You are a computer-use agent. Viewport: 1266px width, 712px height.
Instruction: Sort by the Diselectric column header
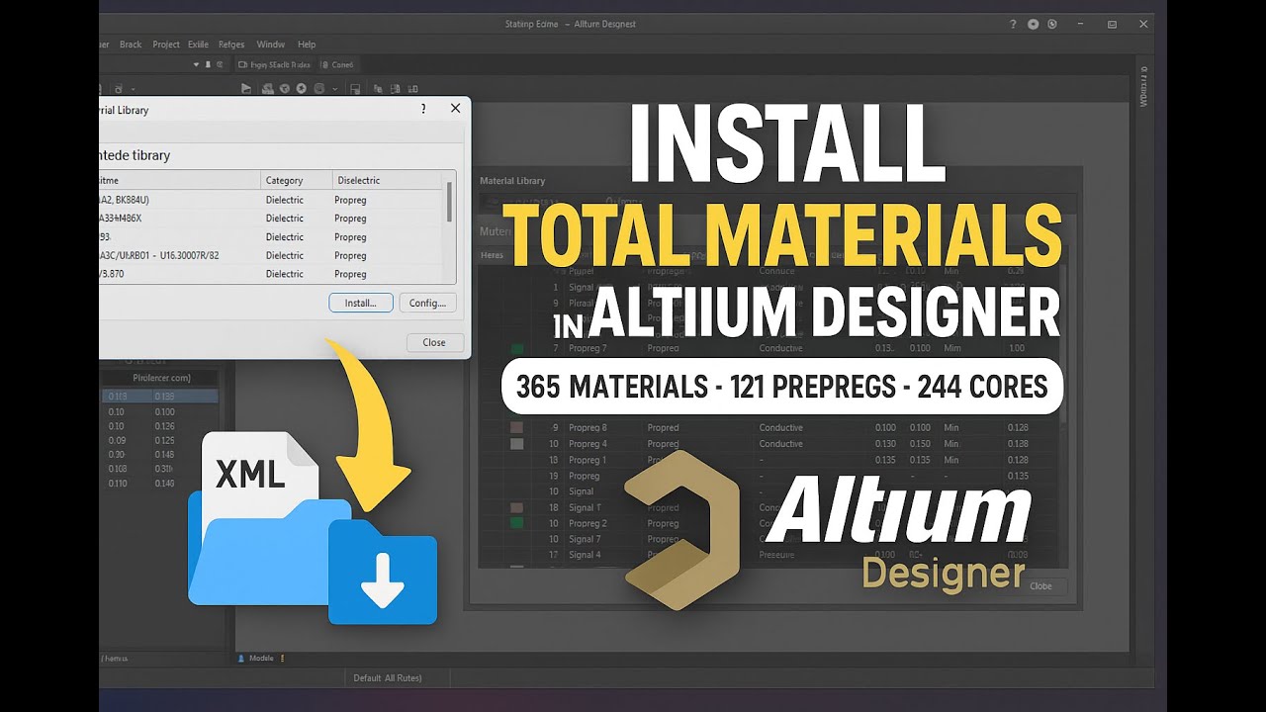click(388, 180)
